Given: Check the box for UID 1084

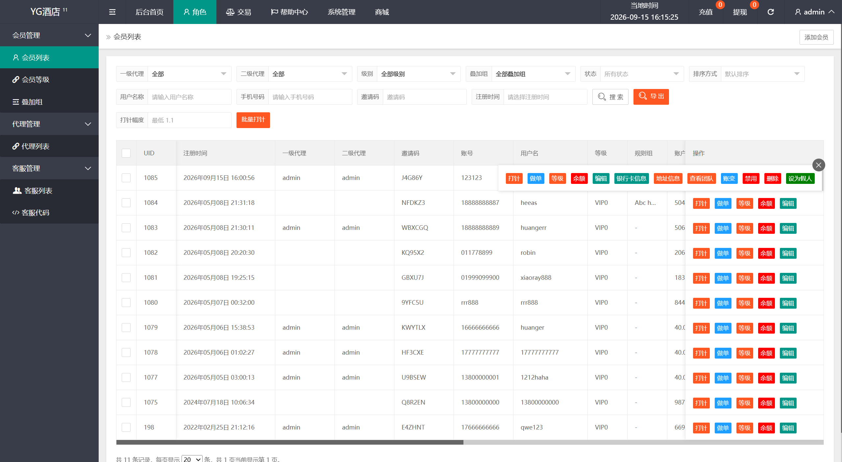Looking at the screenshot, I should point(126,203).
